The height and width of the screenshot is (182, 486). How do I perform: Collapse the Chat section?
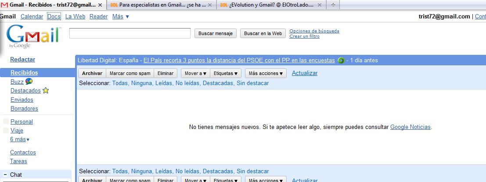5,175
